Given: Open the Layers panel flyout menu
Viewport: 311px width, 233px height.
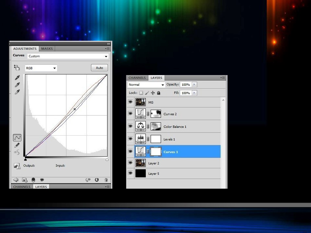Looking at the screenshot, I should coord(223,78).
